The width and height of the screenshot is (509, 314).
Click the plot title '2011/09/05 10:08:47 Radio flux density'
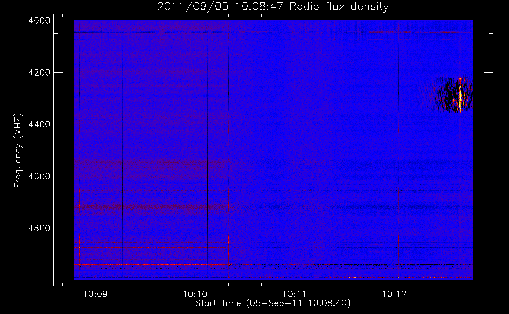pyautogui.click(x=273, y=6)
